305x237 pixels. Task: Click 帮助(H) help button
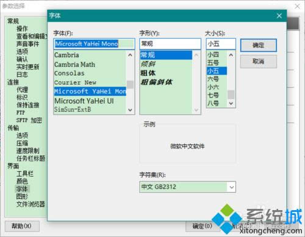pos(22,226)
